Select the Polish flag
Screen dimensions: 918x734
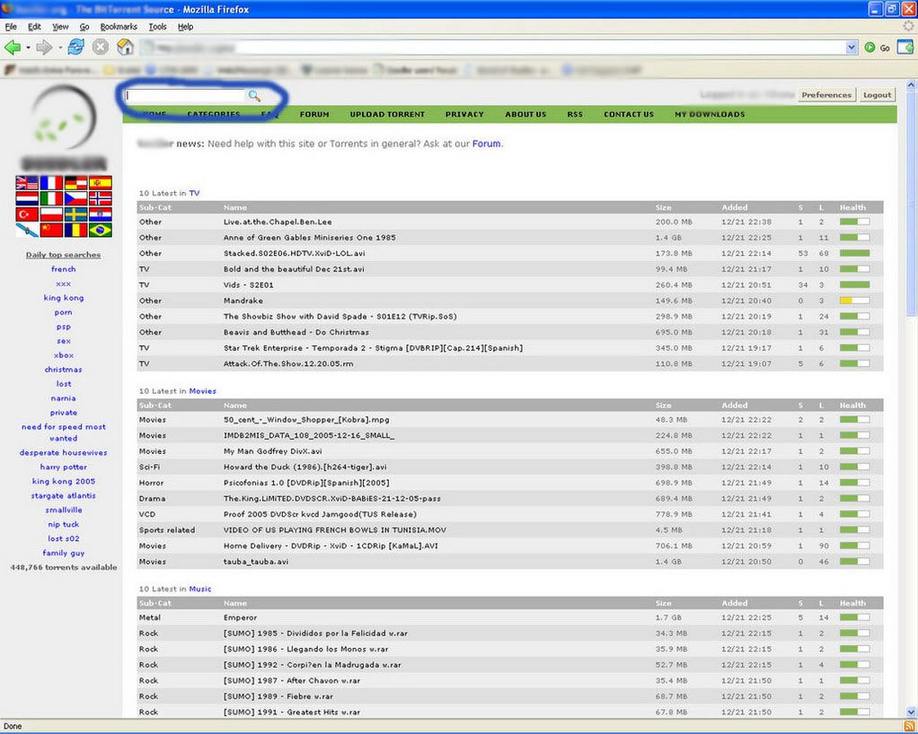[51, 214]
